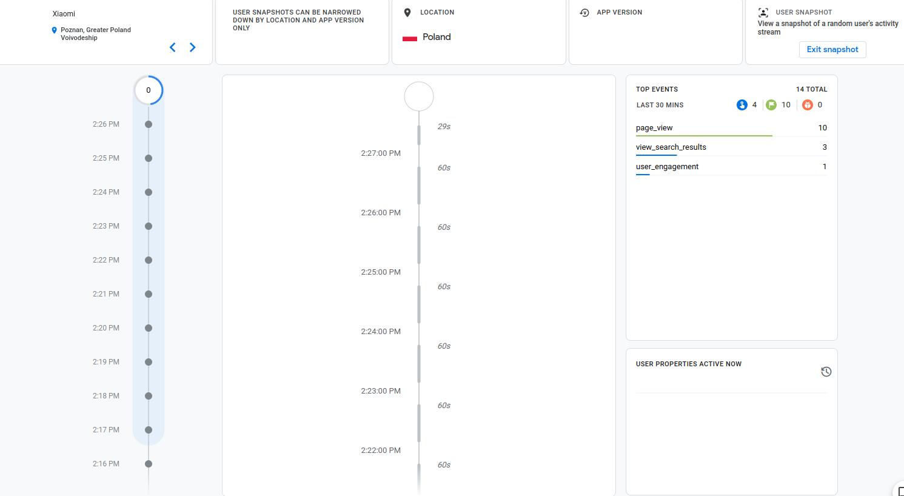The width and height of the screenshot is (904, 496).
Task: Click the User Snapshot avatar frame icon
Action: click(763, 12)
